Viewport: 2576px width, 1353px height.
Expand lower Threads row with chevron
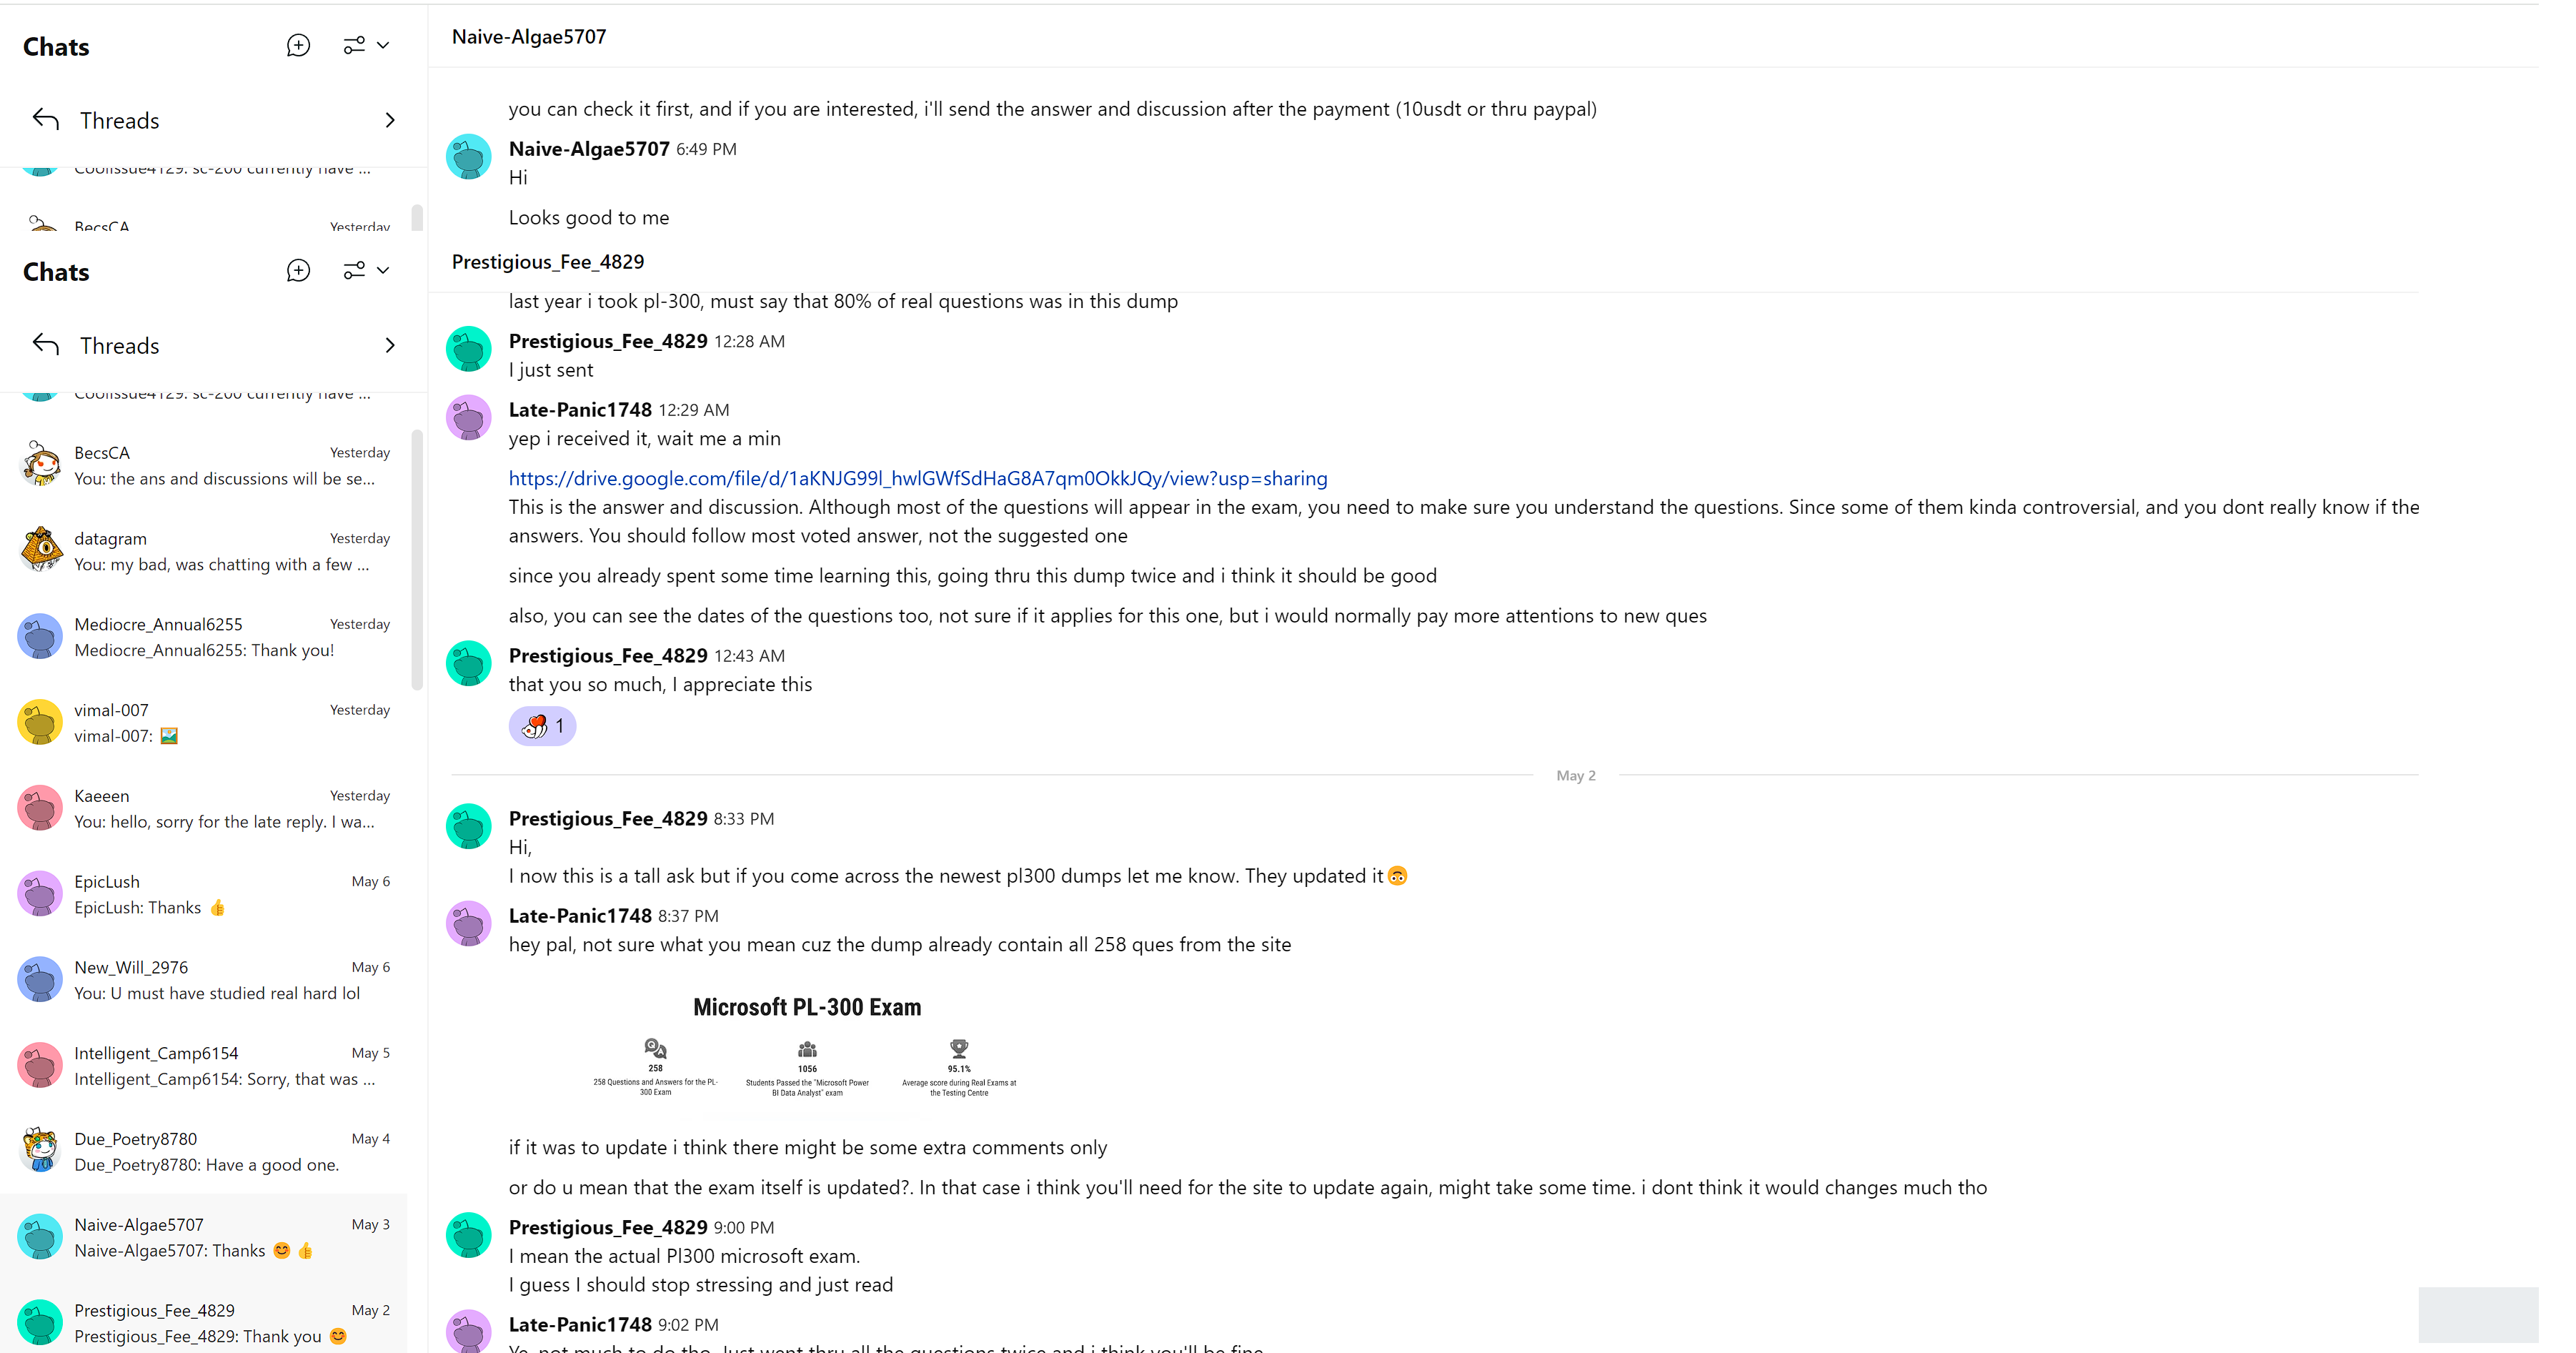coord(390,346)
